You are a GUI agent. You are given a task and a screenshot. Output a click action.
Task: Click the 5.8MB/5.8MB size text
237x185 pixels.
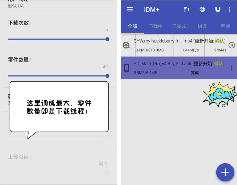coord(146,73)
